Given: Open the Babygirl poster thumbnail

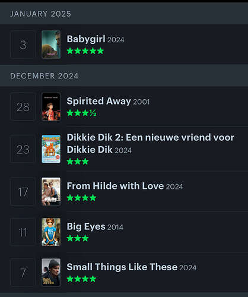Looking at the screenshot, I should click(51, 45).
